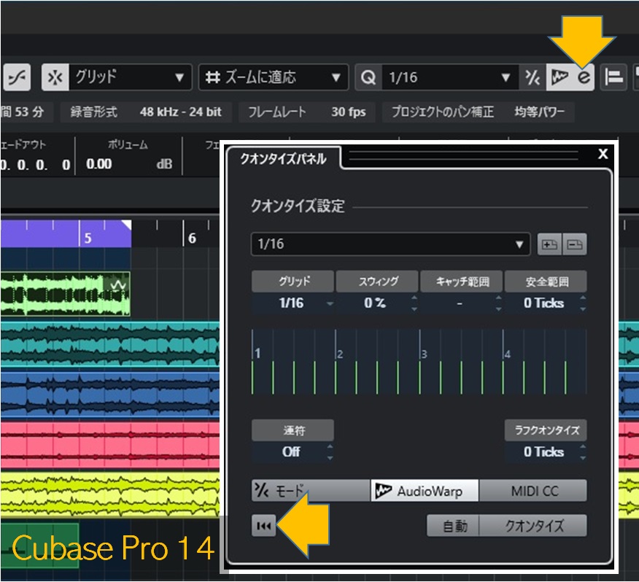Click the ボリューム 0.00 dB value field

coord(129,164)
